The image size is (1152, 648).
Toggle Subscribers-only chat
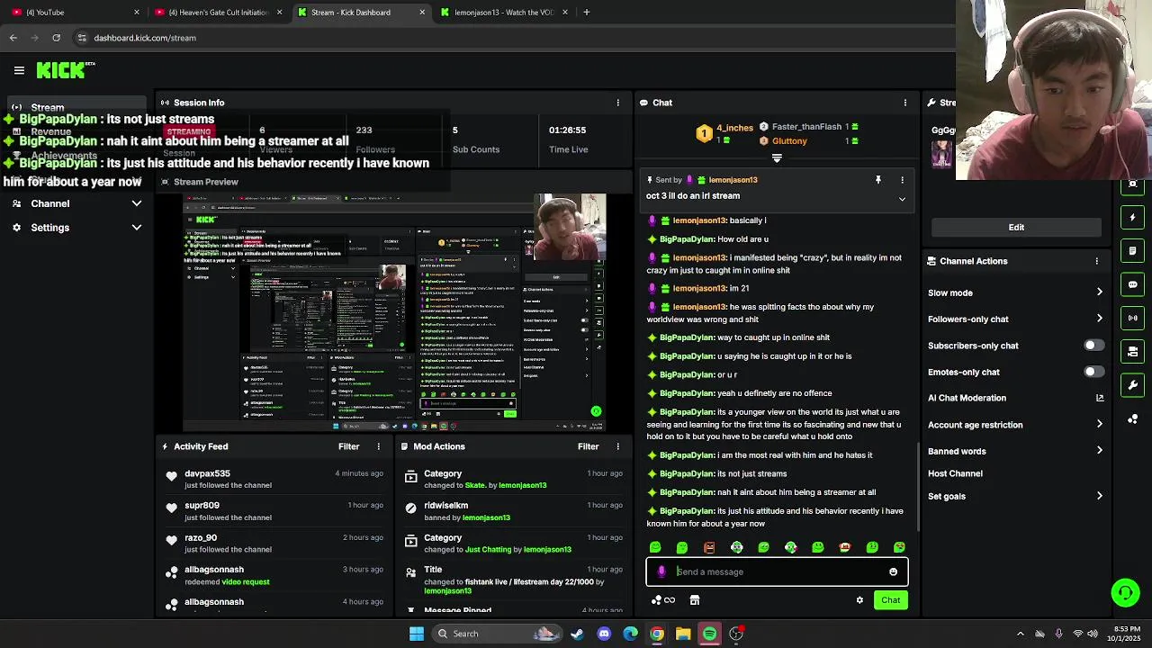1093,346
